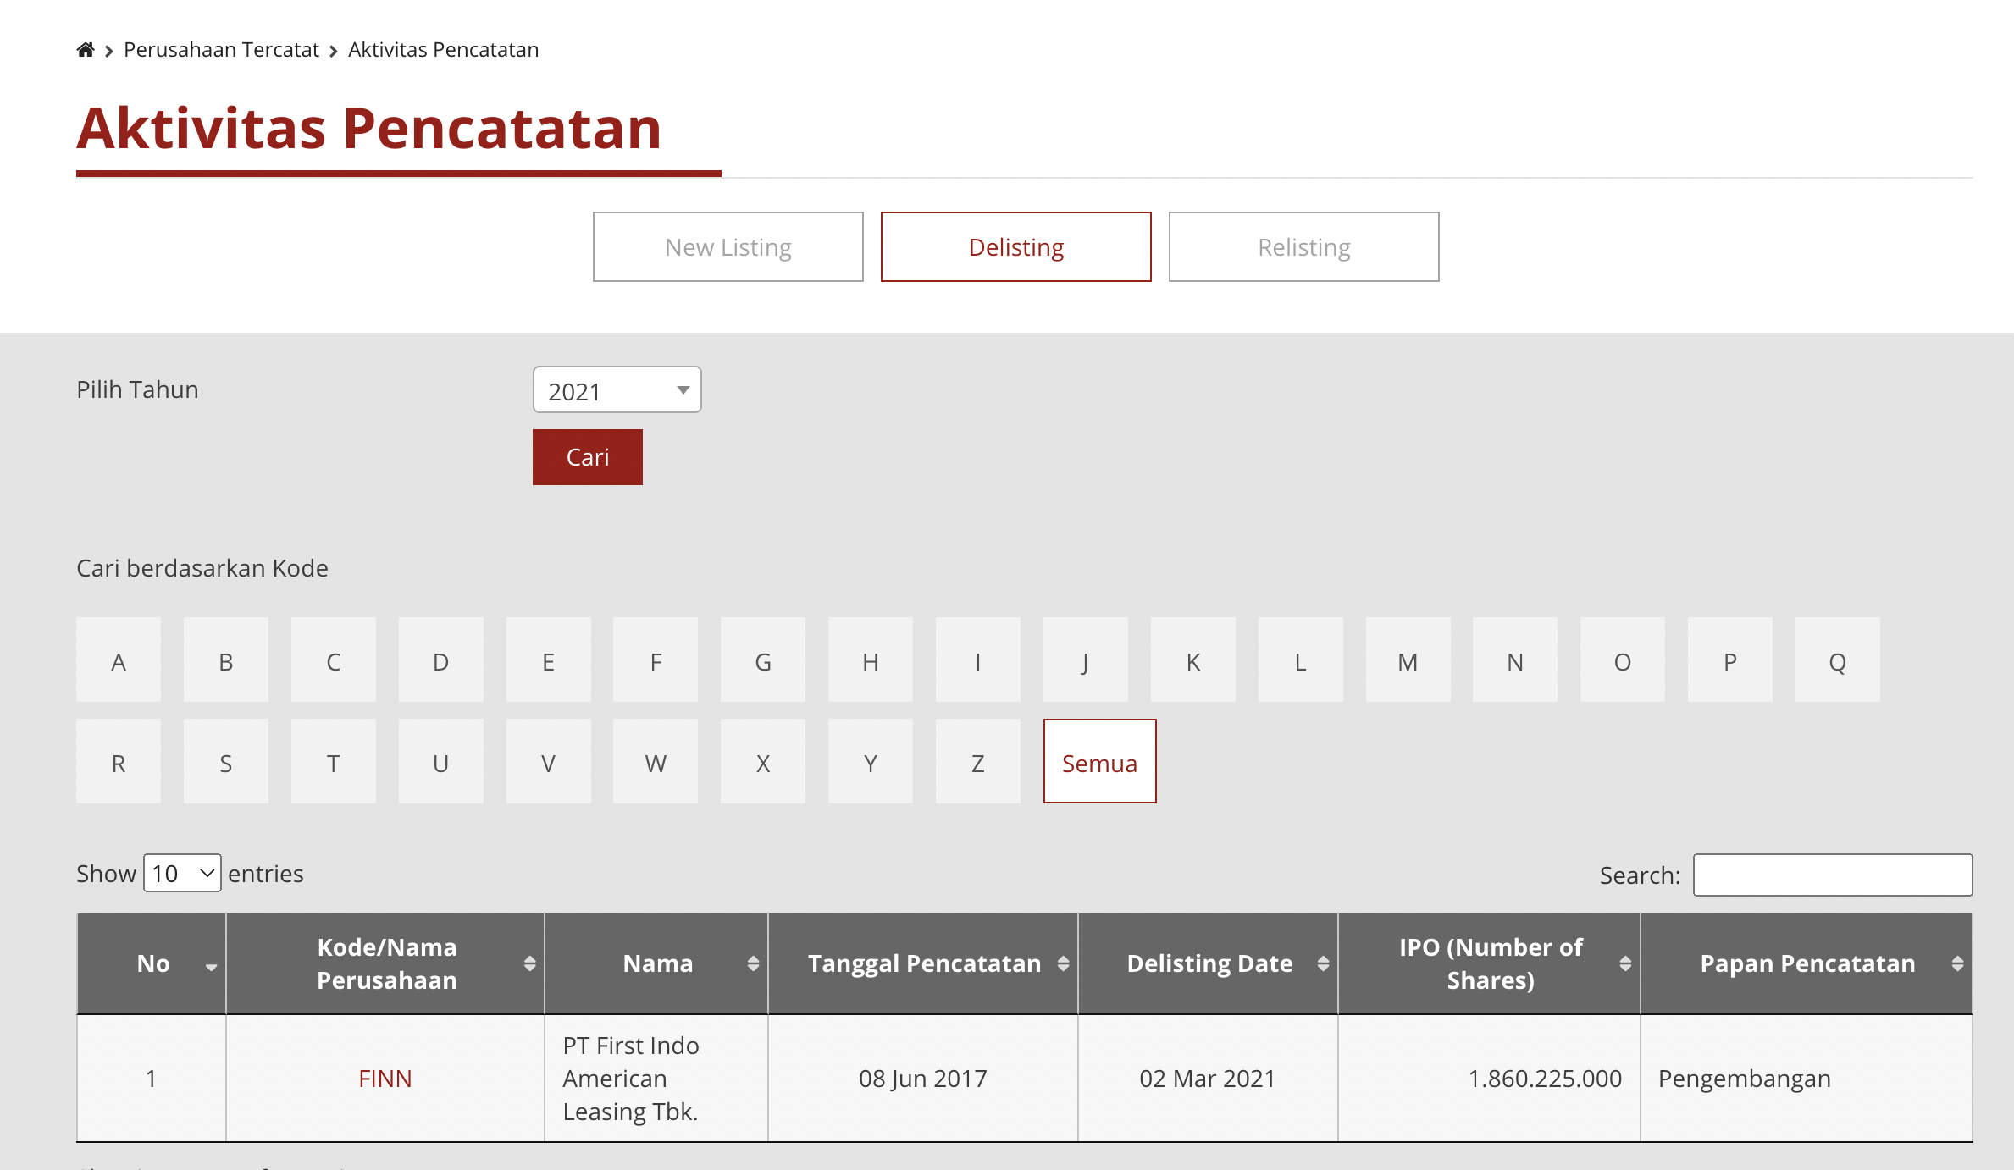
Task: Open the Show entries count dropdown
Action: (x=182, y=874)
